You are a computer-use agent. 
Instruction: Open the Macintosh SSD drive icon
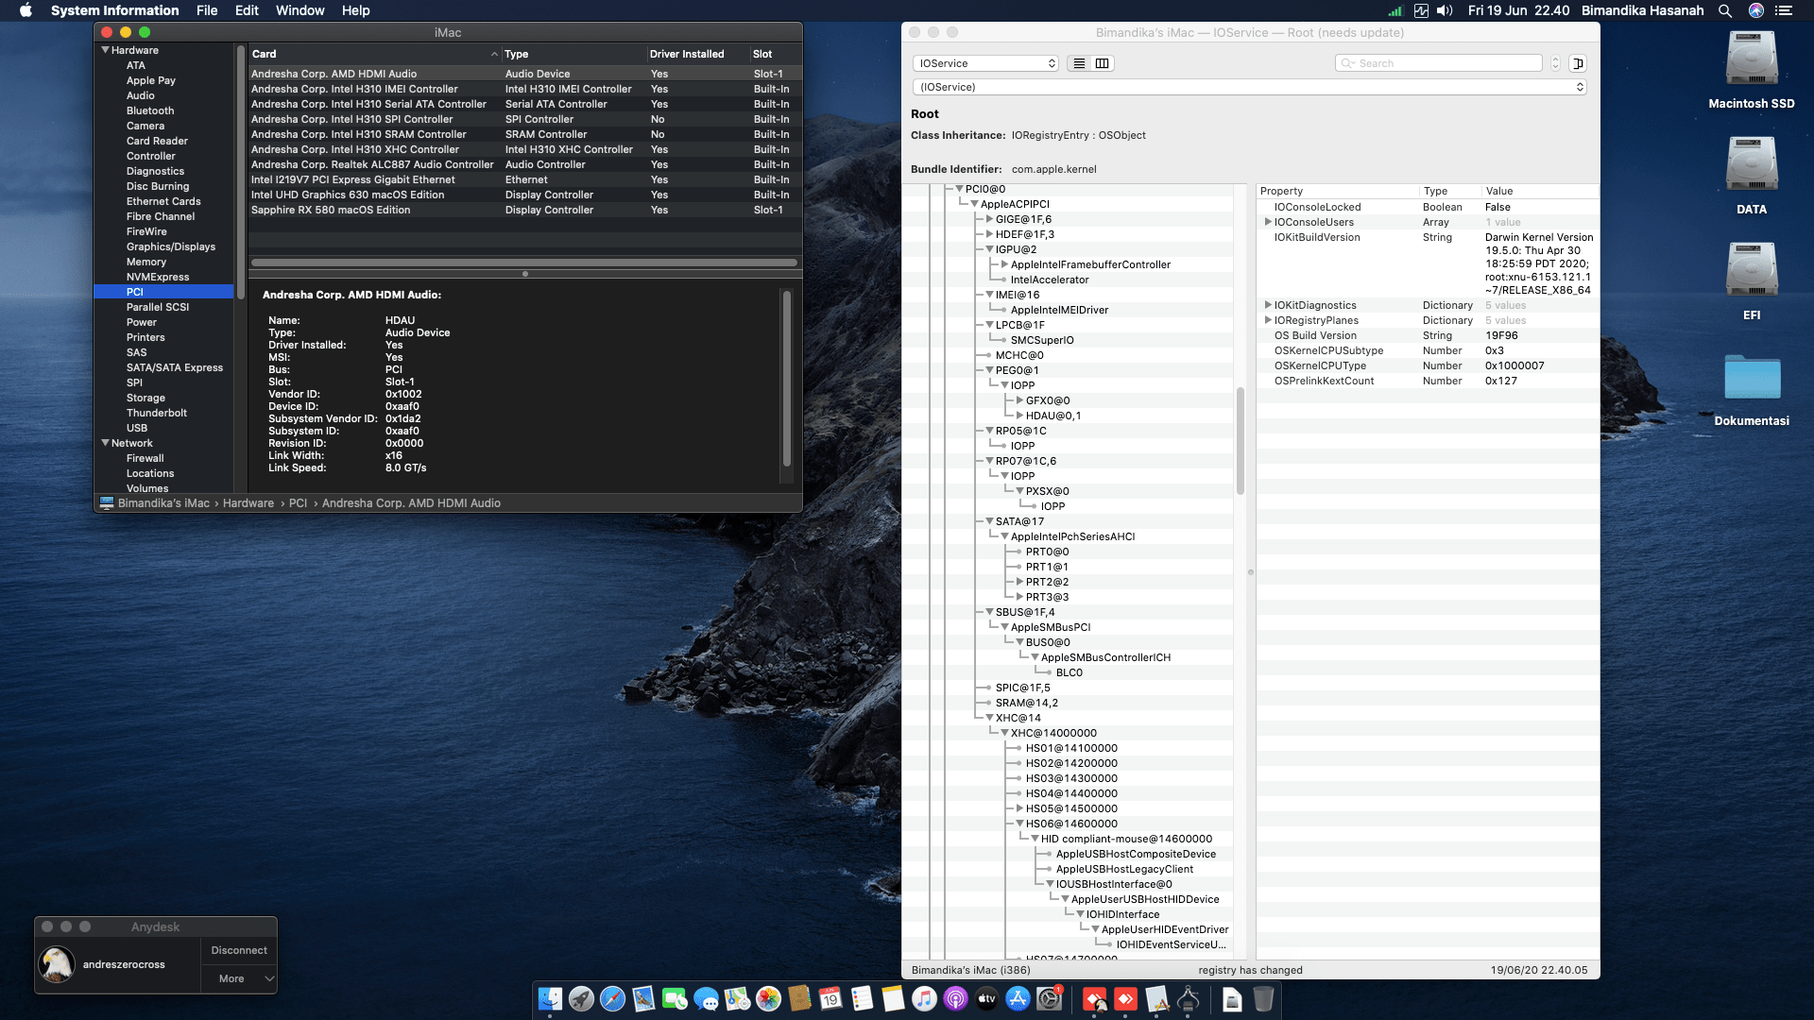click(x=1751, y=59)
